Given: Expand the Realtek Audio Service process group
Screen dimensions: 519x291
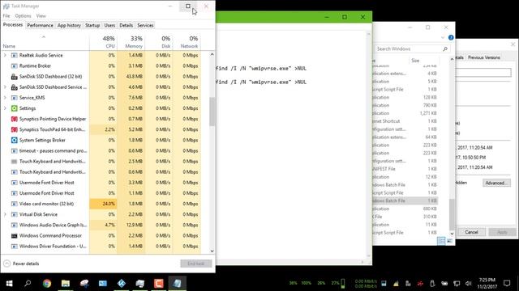Looking at the screenshot, I should tap(5, 56).
